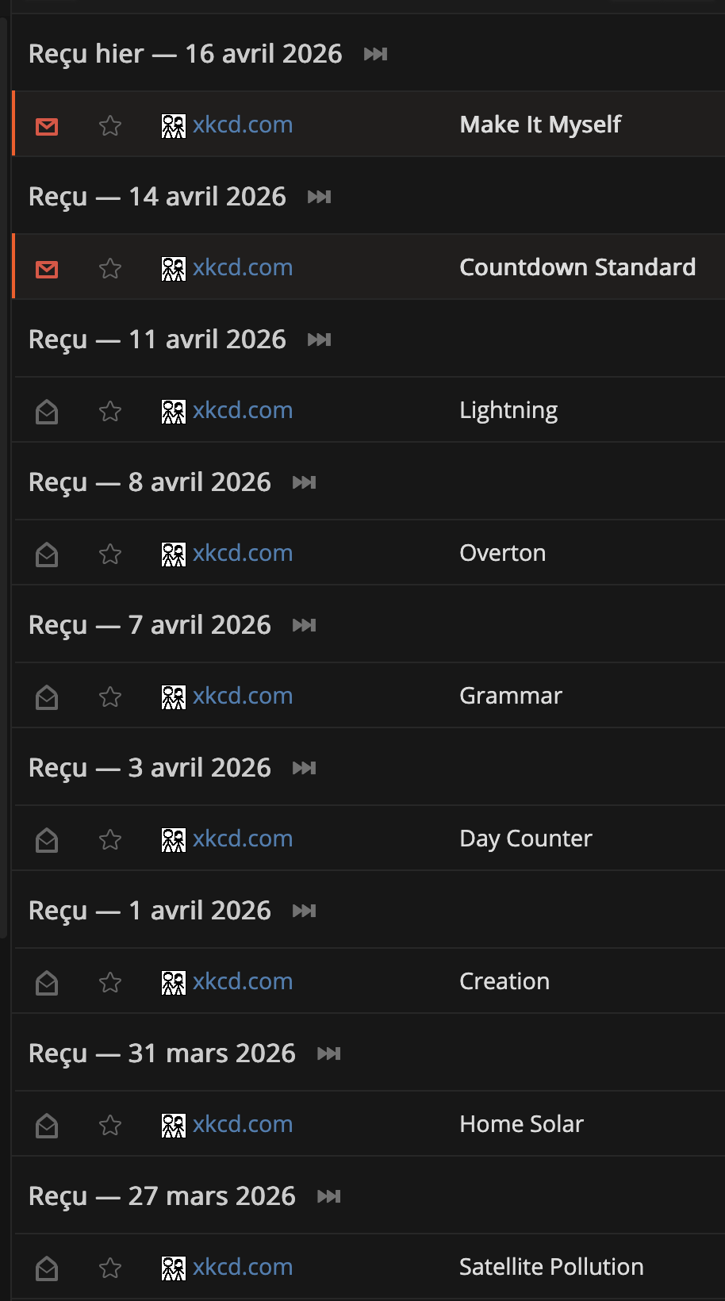
Task: Skip the 31 mars 2026 date group
Action: pyautogui.click(x=328, y=1053)
